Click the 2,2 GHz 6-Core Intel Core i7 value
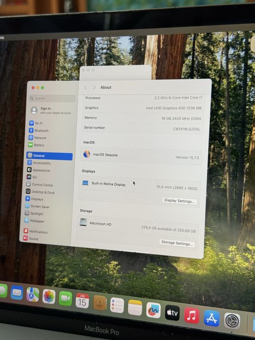The height and width of the screenshot is (340, 255). [178, 98]
